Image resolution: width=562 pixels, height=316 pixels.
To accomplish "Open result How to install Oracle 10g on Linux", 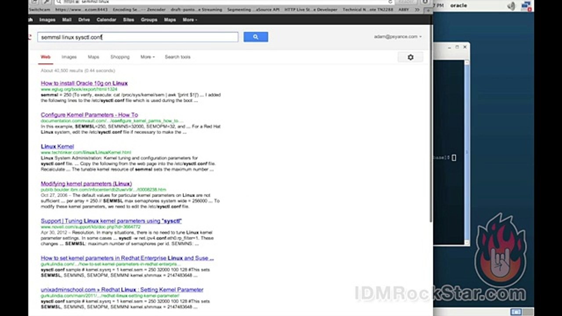I will click(84, 83).
